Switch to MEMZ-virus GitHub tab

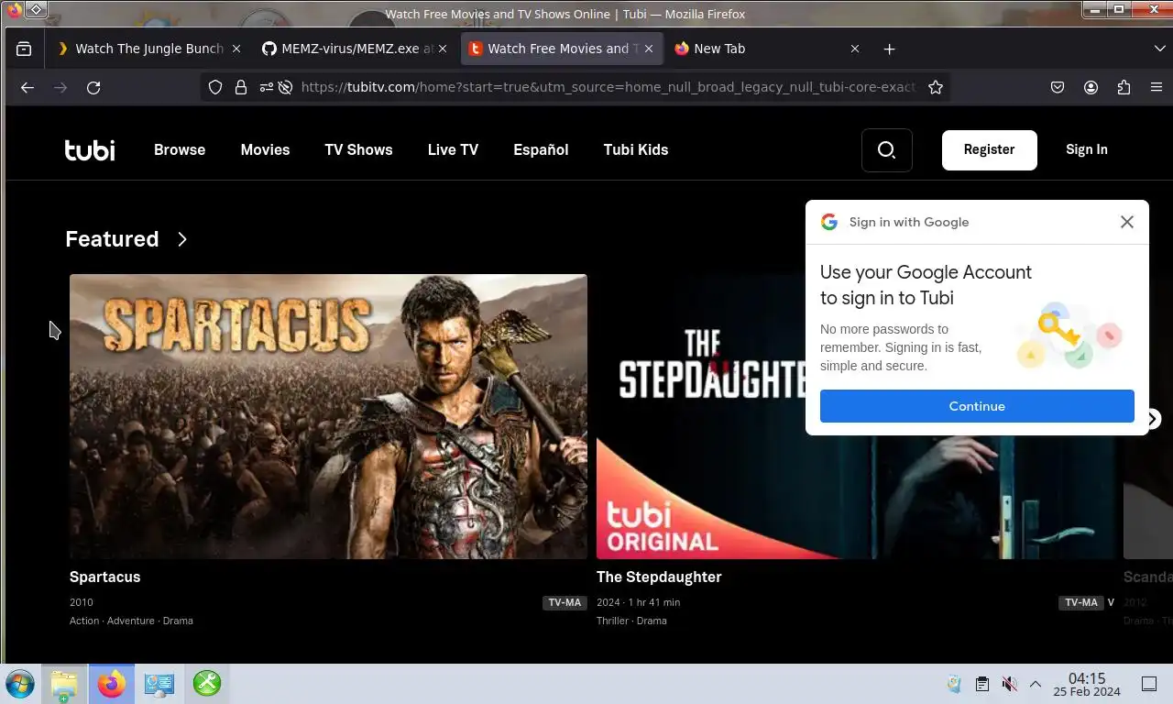348,49
